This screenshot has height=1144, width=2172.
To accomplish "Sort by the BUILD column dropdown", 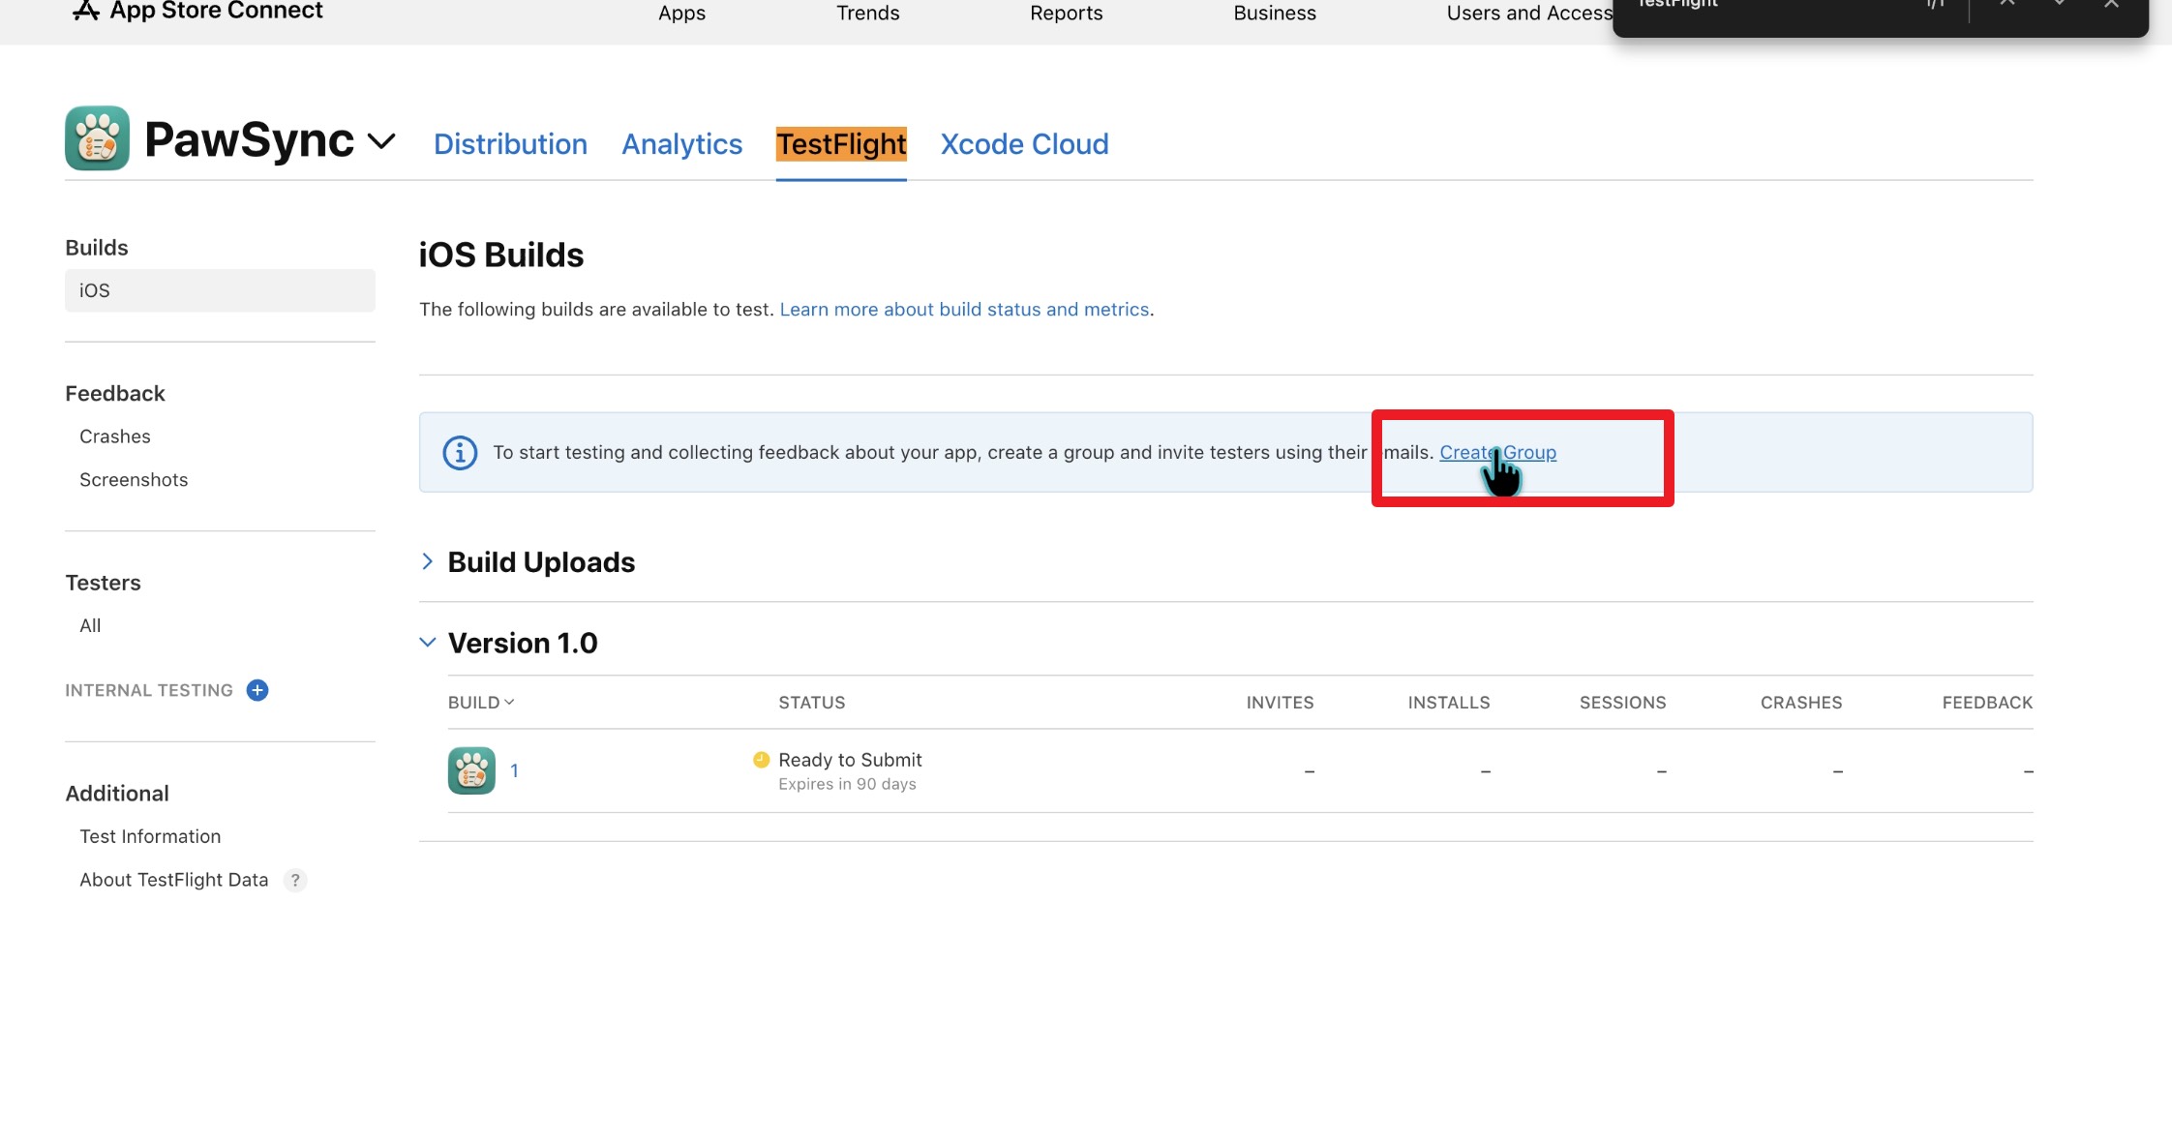I will [481, 703].
